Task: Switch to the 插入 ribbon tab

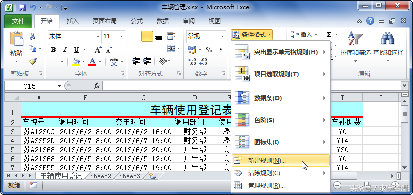Action: [x=72, y=21]
